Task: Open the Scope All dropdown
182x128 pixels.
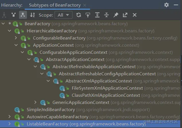Action: (63, 15)
